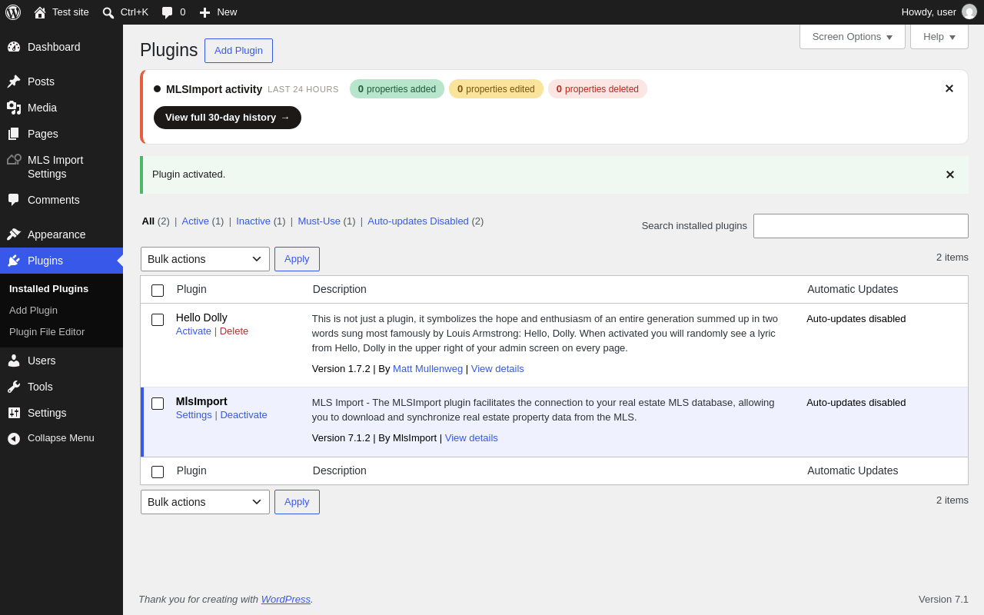
Task: Filter plugins by Inactive
Action: pos(253,221)
